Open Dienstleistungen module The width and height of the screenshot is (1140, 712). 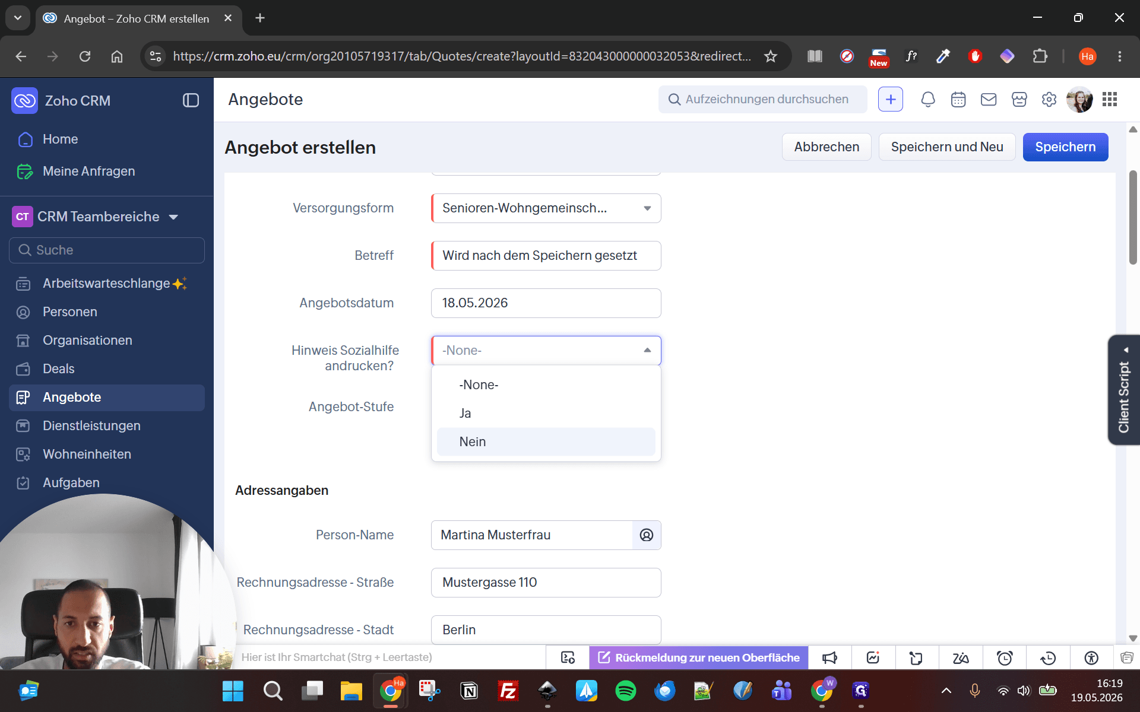(x=107, y=426)
